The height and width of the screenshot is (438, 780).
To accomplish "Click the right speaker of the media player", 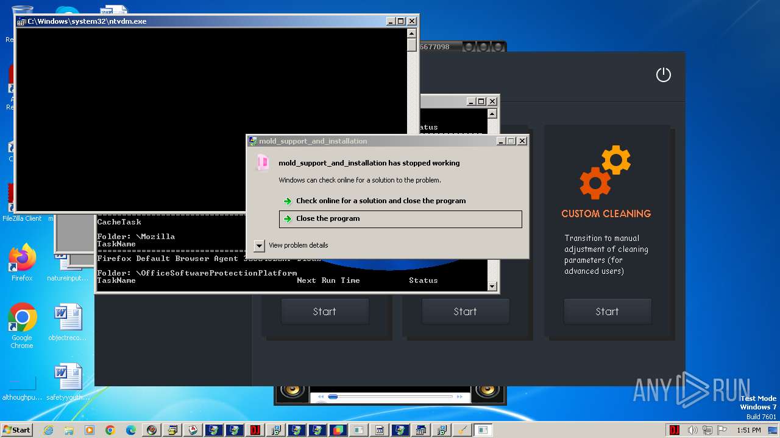I will 488,392.
